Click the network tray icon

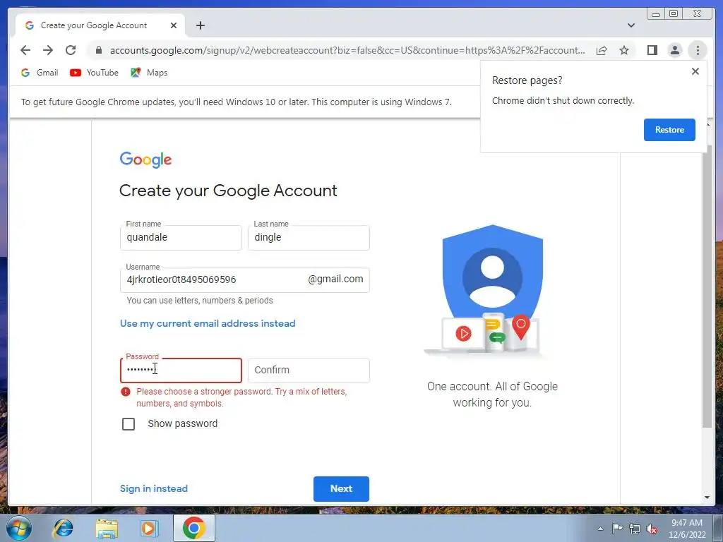point(635,529)
